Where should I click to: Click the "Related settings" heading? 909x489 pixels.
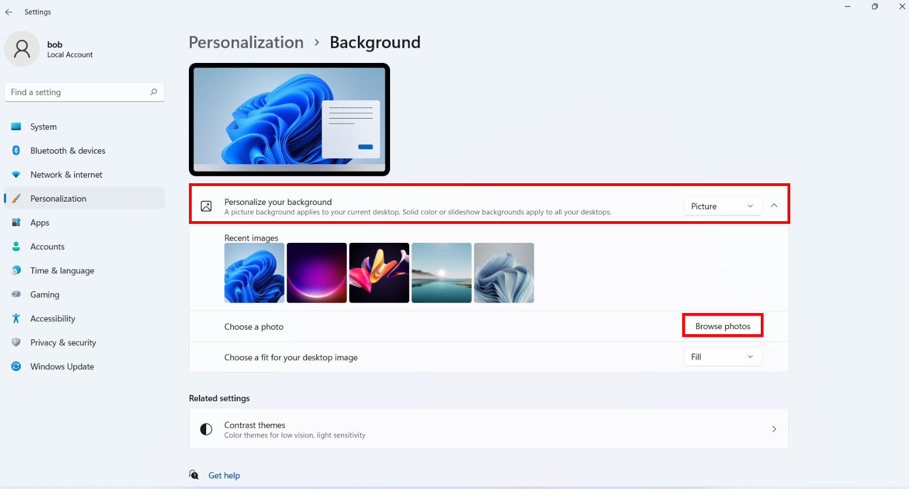[219, 398]
